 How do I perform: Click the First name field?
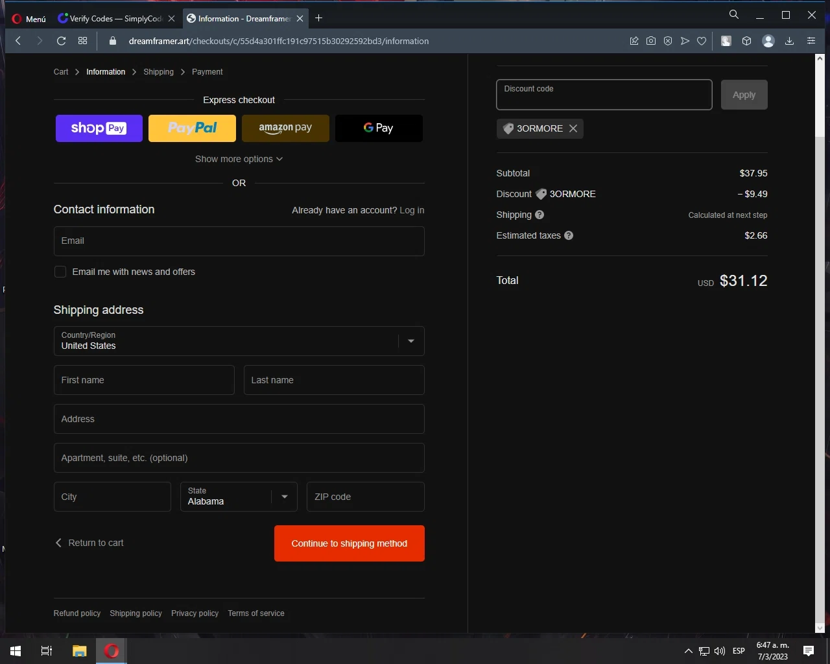[x=144, y=380]
